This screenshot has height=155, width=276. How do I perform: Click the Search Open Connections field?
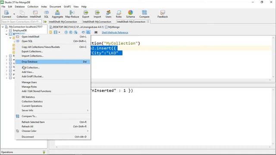pos(22,22)
